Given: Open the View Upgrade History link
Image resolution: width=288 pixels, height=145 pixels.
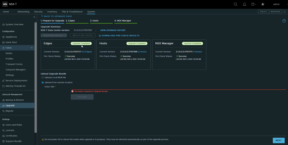Looking at the screenshot, I should coord(113,30).
